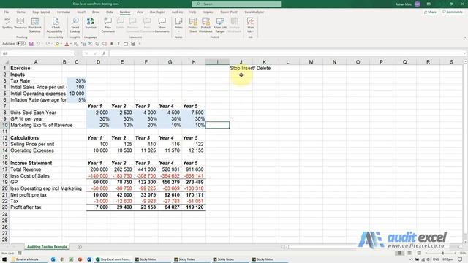Undo the last action
This screenshot has height=263, width=468.
[38, 44]
